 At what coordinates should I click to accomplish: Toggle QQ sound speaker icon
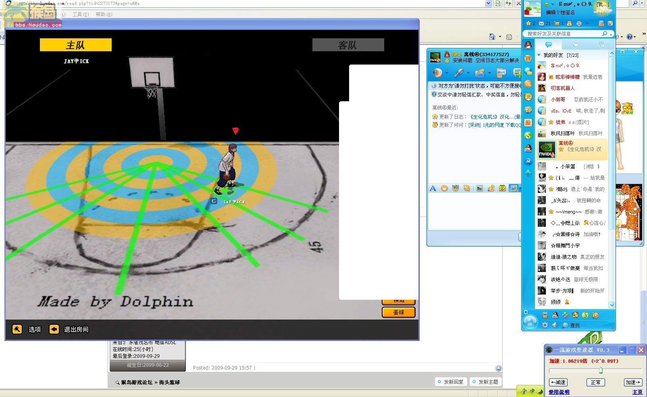[555, 325]
